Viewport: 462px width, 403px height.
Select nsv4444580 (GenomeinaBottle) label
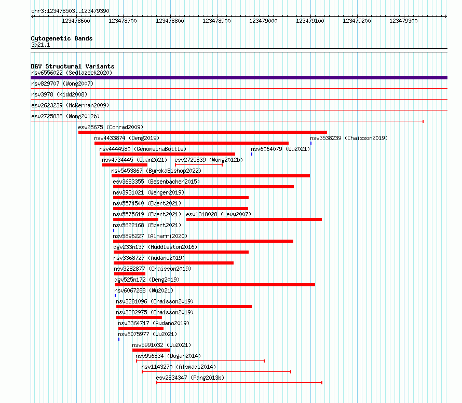pyautogui.click(x=143, y=149)
